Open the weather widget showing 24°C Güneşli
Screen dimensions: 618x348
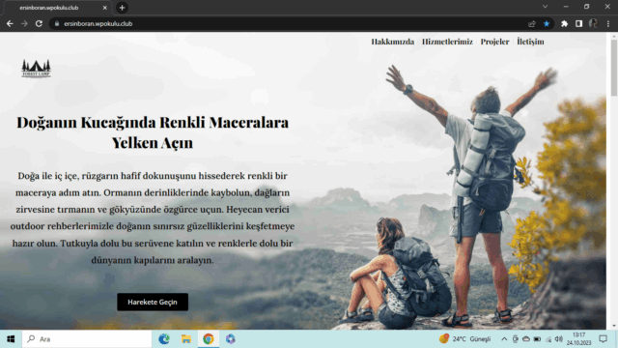coord(465,339)
